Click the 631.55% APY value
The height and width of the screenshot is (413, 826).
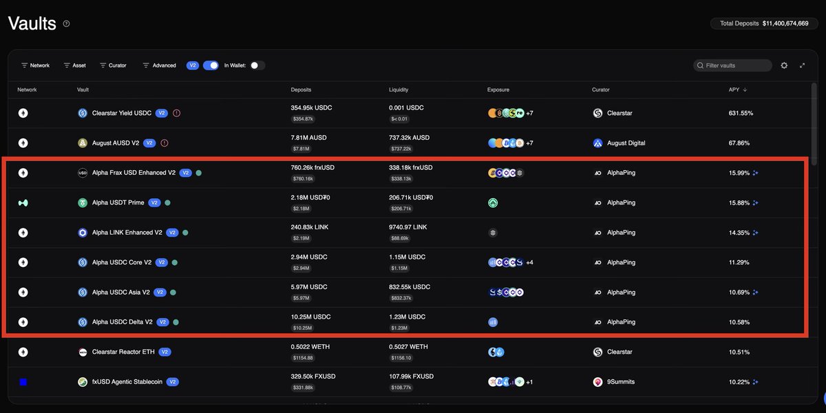coord(741,113)
